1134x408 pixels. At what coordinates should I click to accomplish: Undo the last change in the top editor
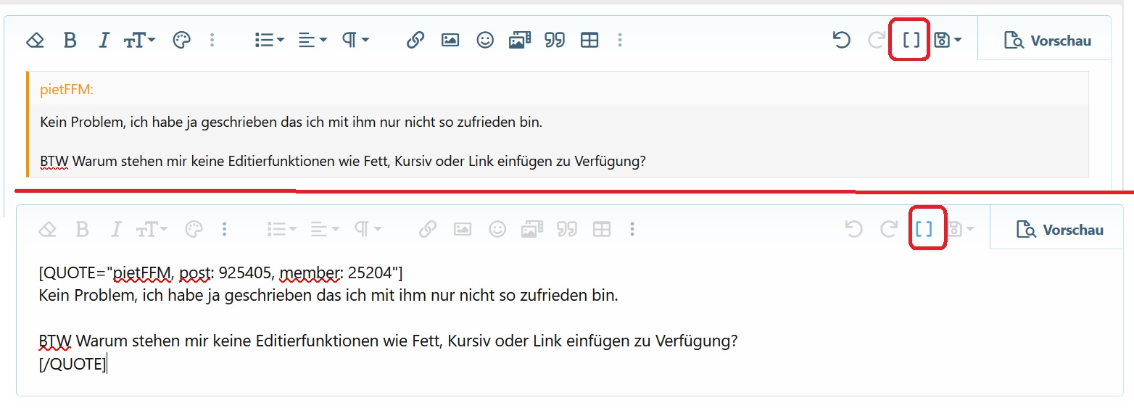tap(841, 41)
